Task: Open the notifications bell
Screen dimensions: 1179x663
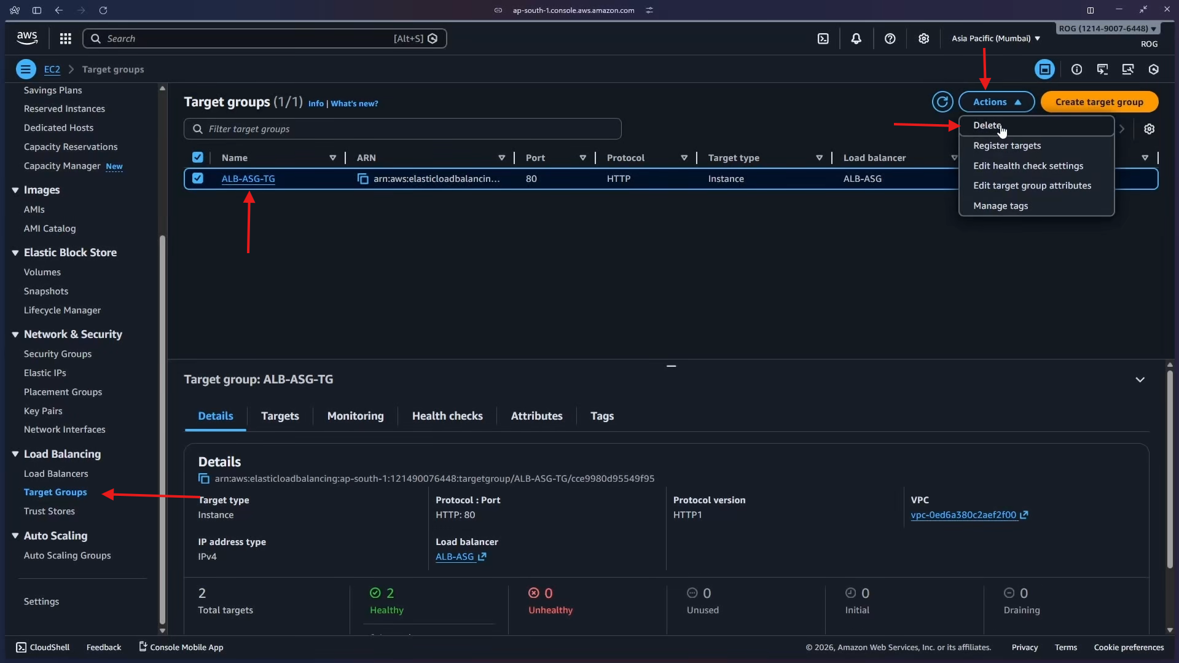Action: 856,39
